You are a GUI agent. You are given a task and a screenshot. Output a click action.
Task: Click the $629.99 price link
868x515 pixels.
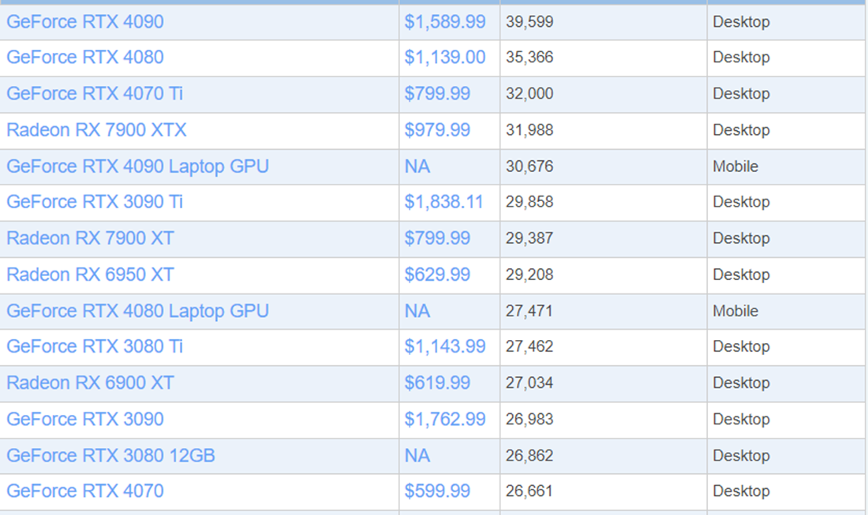[437, 275]
